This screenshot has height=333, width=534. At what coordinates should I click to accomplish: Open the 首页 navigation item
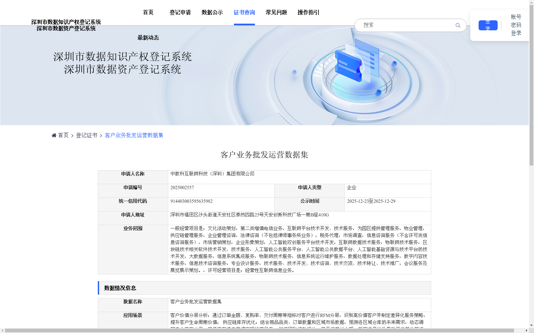[x=148, y=12]
